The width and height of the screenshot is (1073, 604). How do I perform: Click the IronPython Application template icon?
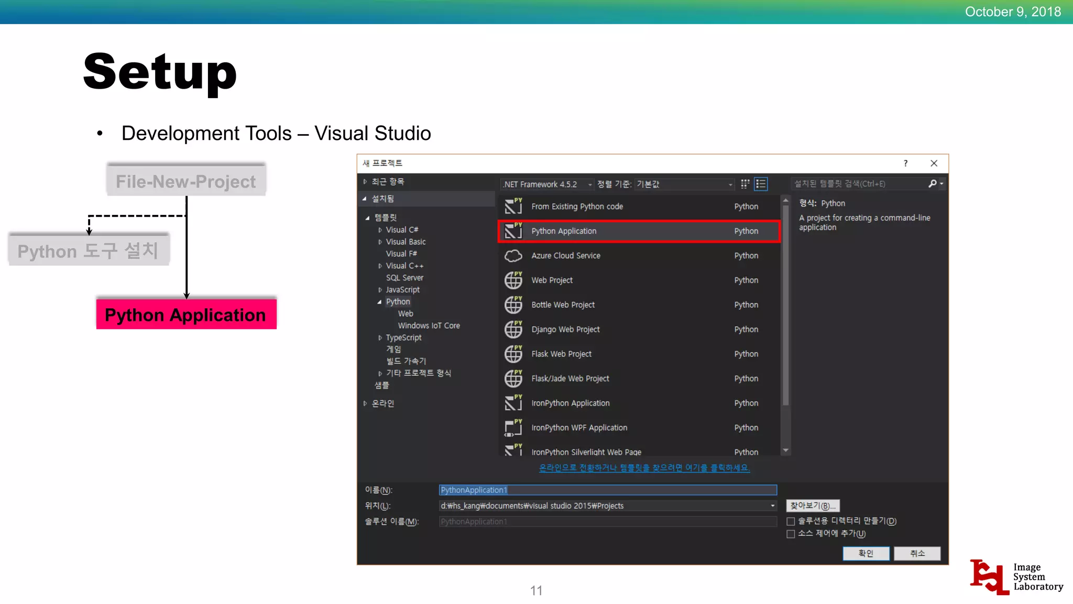tap(513, 403)
